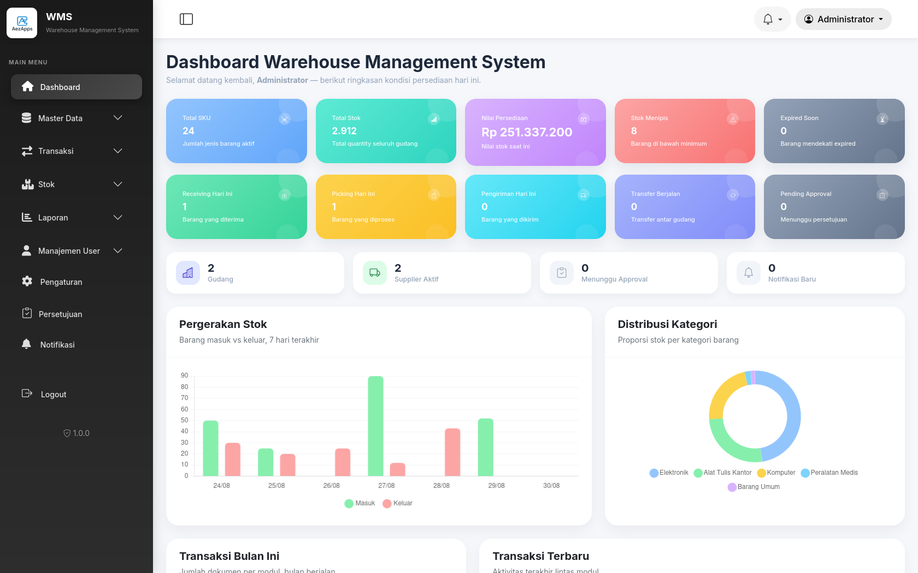
Task: Click the Stok boxes icon
Action: coord(27,184)
